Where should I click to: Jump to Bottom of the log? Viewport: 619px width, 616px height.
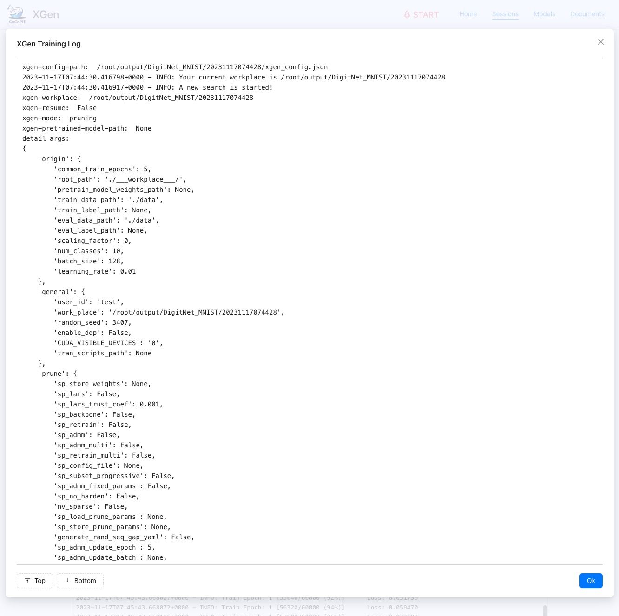80,581
